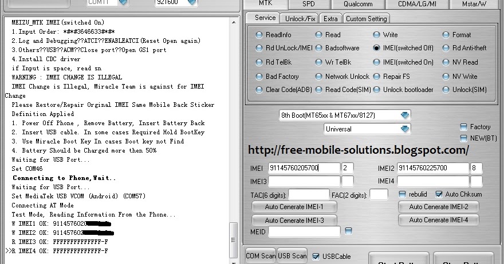This screenshot has height=264, width=504.
Task: Click the 'WARNING : IMEI CHANGE IS ILLEGAL' log line
Action: click(x=67, y=77)
